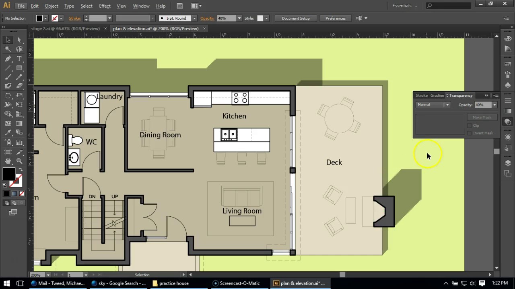Open the Normal blending mode dropdown
This screenshot has width=515, height=289.
click(x=433, y=105)
